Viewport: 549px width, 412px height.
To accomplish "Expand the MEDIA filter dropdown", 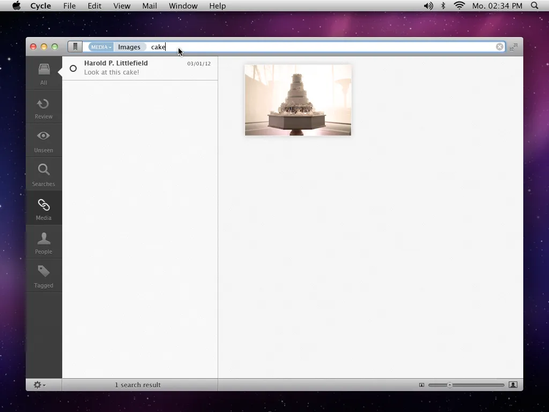I will (x=101, y=47).
